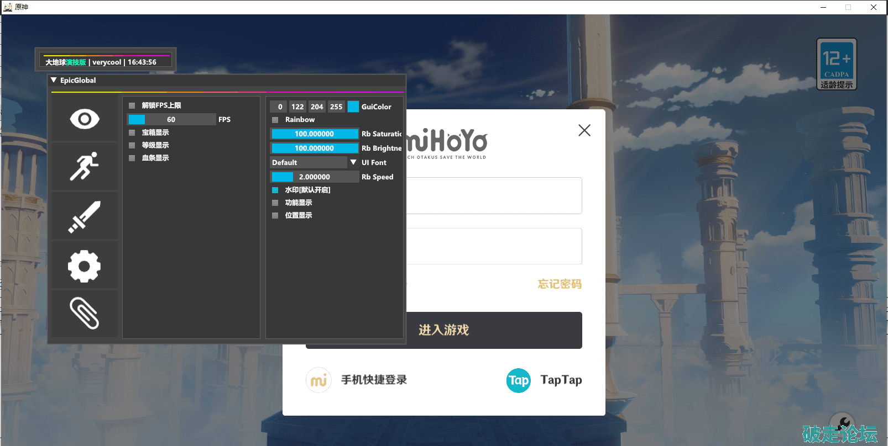Click the wrench icon in bottom corner
This screenshot has width=888, height=446.
click(x=842, y=424)
